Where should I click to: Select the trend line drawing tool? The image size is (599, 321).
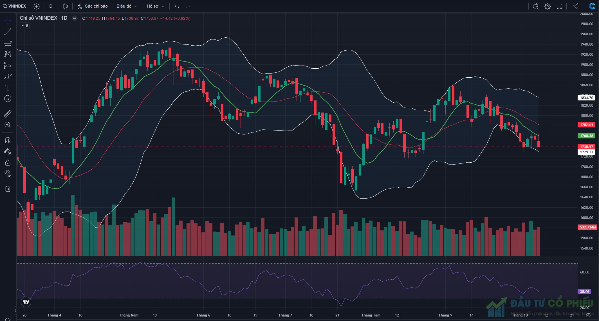click(8, 32)
